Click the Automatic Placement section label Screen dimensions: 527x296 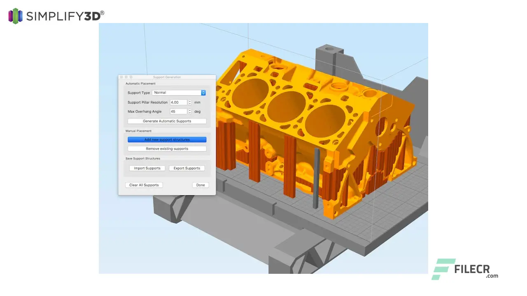point(141,84)
